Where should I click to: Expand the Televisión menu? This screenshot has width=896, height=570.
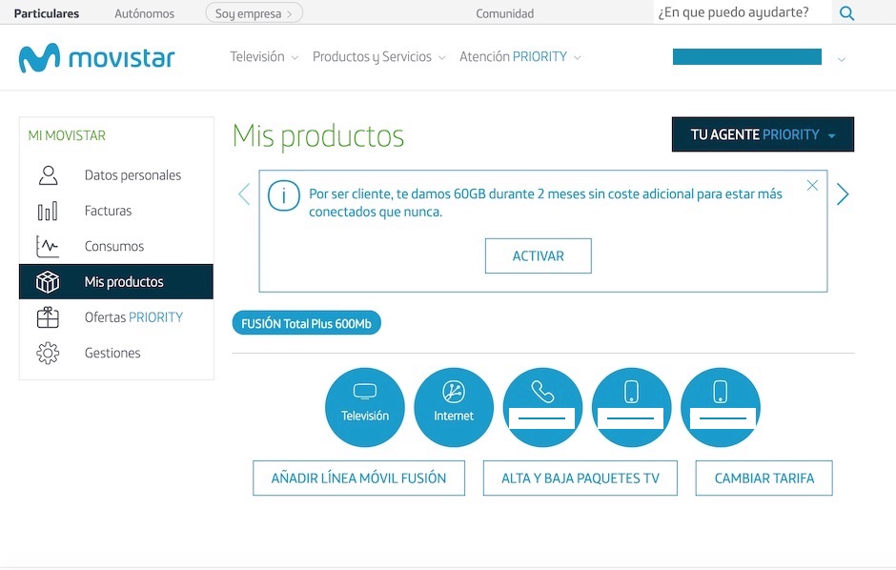coord(264,56)
